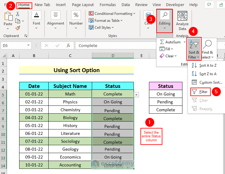This screenshot has height=174, width=225.
Task: Click the Comments icon in the title area
Action: coord(209,5)
